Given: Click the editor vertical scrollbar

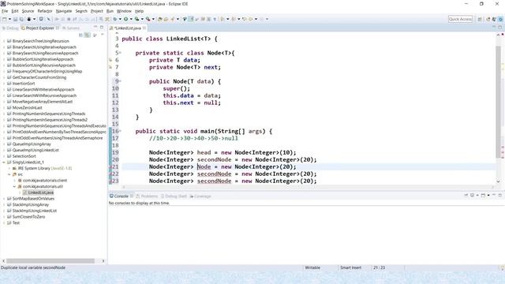Looking at the screenshot, I should pos(498,102).
